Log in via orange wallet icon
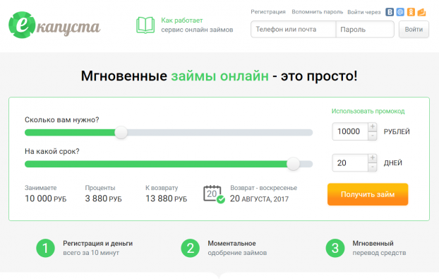This screenshot has width=439, height=279. pos(421,12)
